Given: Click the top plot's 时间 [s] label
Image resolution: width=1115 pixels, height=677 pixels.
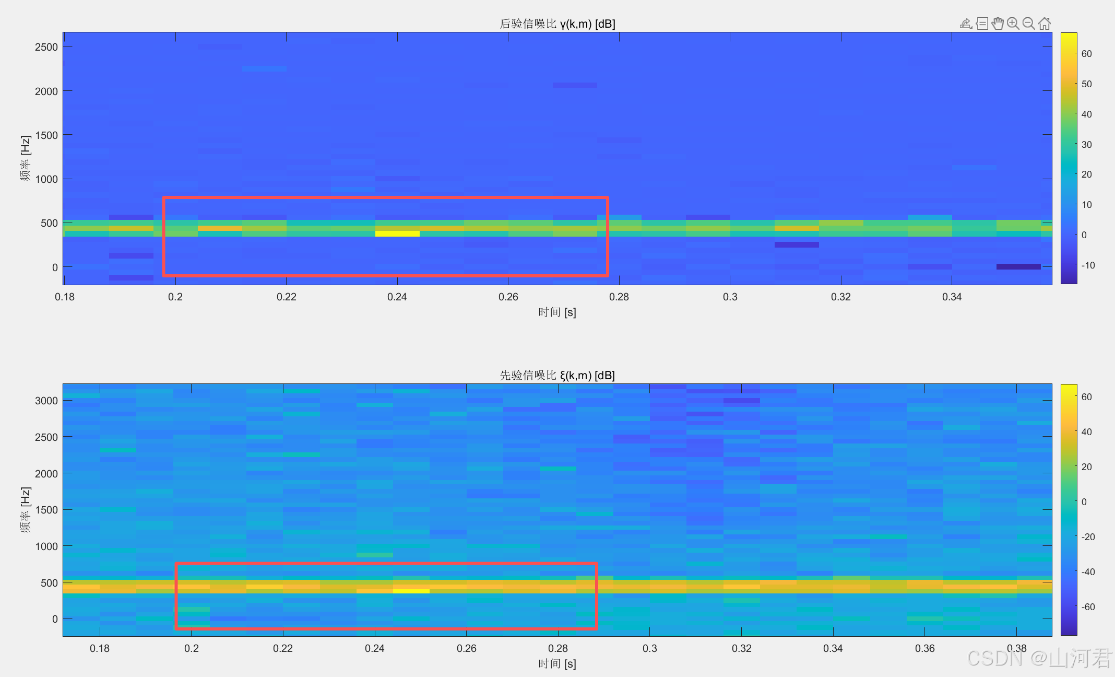Looking at the screenshot, I should point(557,312).
